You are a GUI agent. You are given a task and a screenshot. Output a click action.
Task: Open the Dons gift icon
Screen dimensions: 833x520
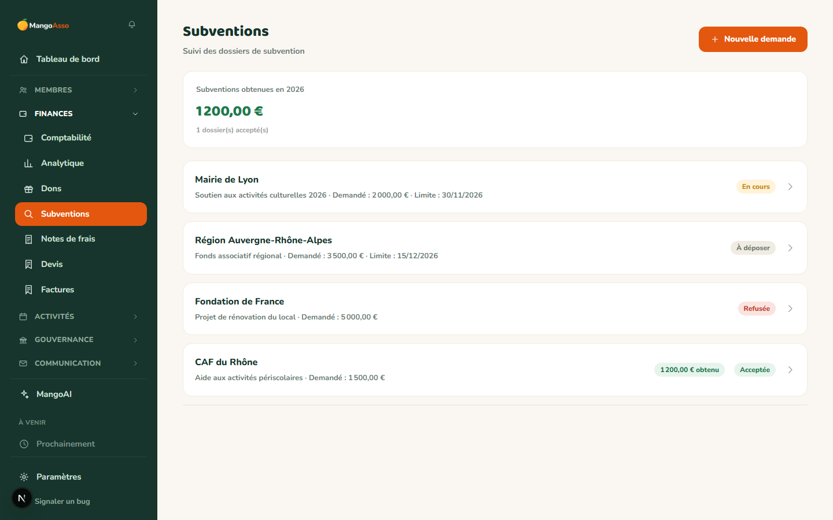tap(28, 189)
